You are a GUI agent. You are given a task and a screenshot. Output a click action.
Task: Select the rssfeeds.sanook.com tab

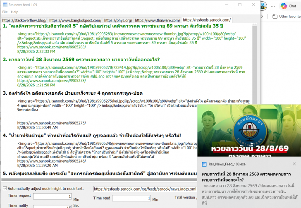pos(207,20)
